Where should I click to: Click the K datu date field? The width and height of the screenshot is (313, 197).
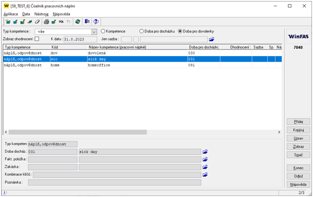[80, 39]
